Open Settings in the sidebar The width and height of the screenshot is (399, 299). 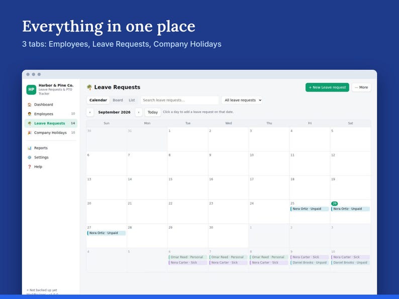point(51,158)
